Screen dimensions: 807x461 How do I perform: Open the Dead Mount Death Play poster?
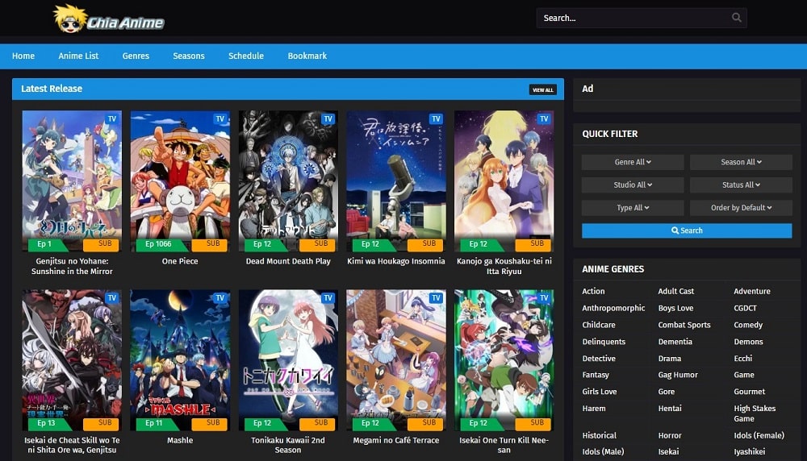pyautogui.click(x=288, y=181)
